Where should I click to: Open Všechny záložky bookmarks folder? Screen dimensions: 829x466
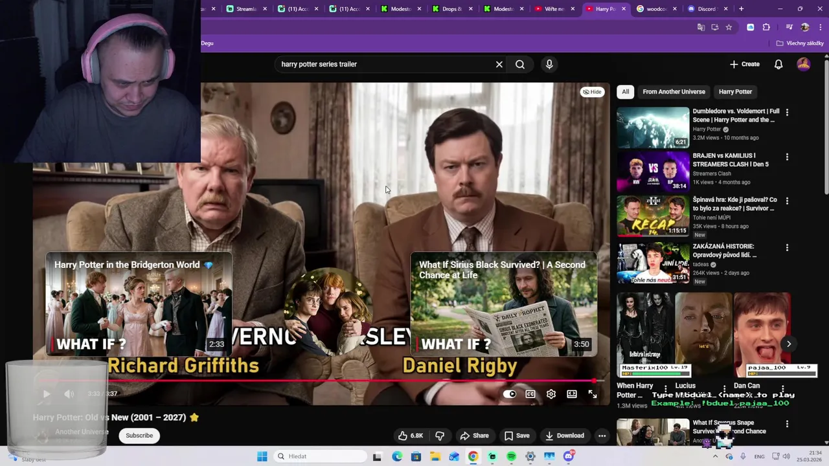[x=800, y=43]
